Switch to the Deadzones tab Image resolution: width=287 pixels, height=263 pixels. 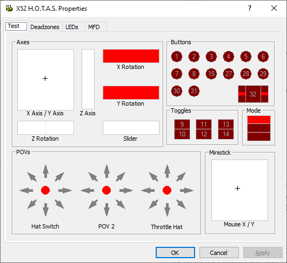point(45,27)
